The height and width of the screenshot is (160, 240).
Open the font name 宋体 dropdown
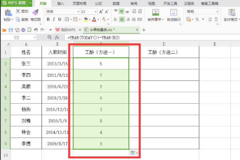[x=78, y=12]
